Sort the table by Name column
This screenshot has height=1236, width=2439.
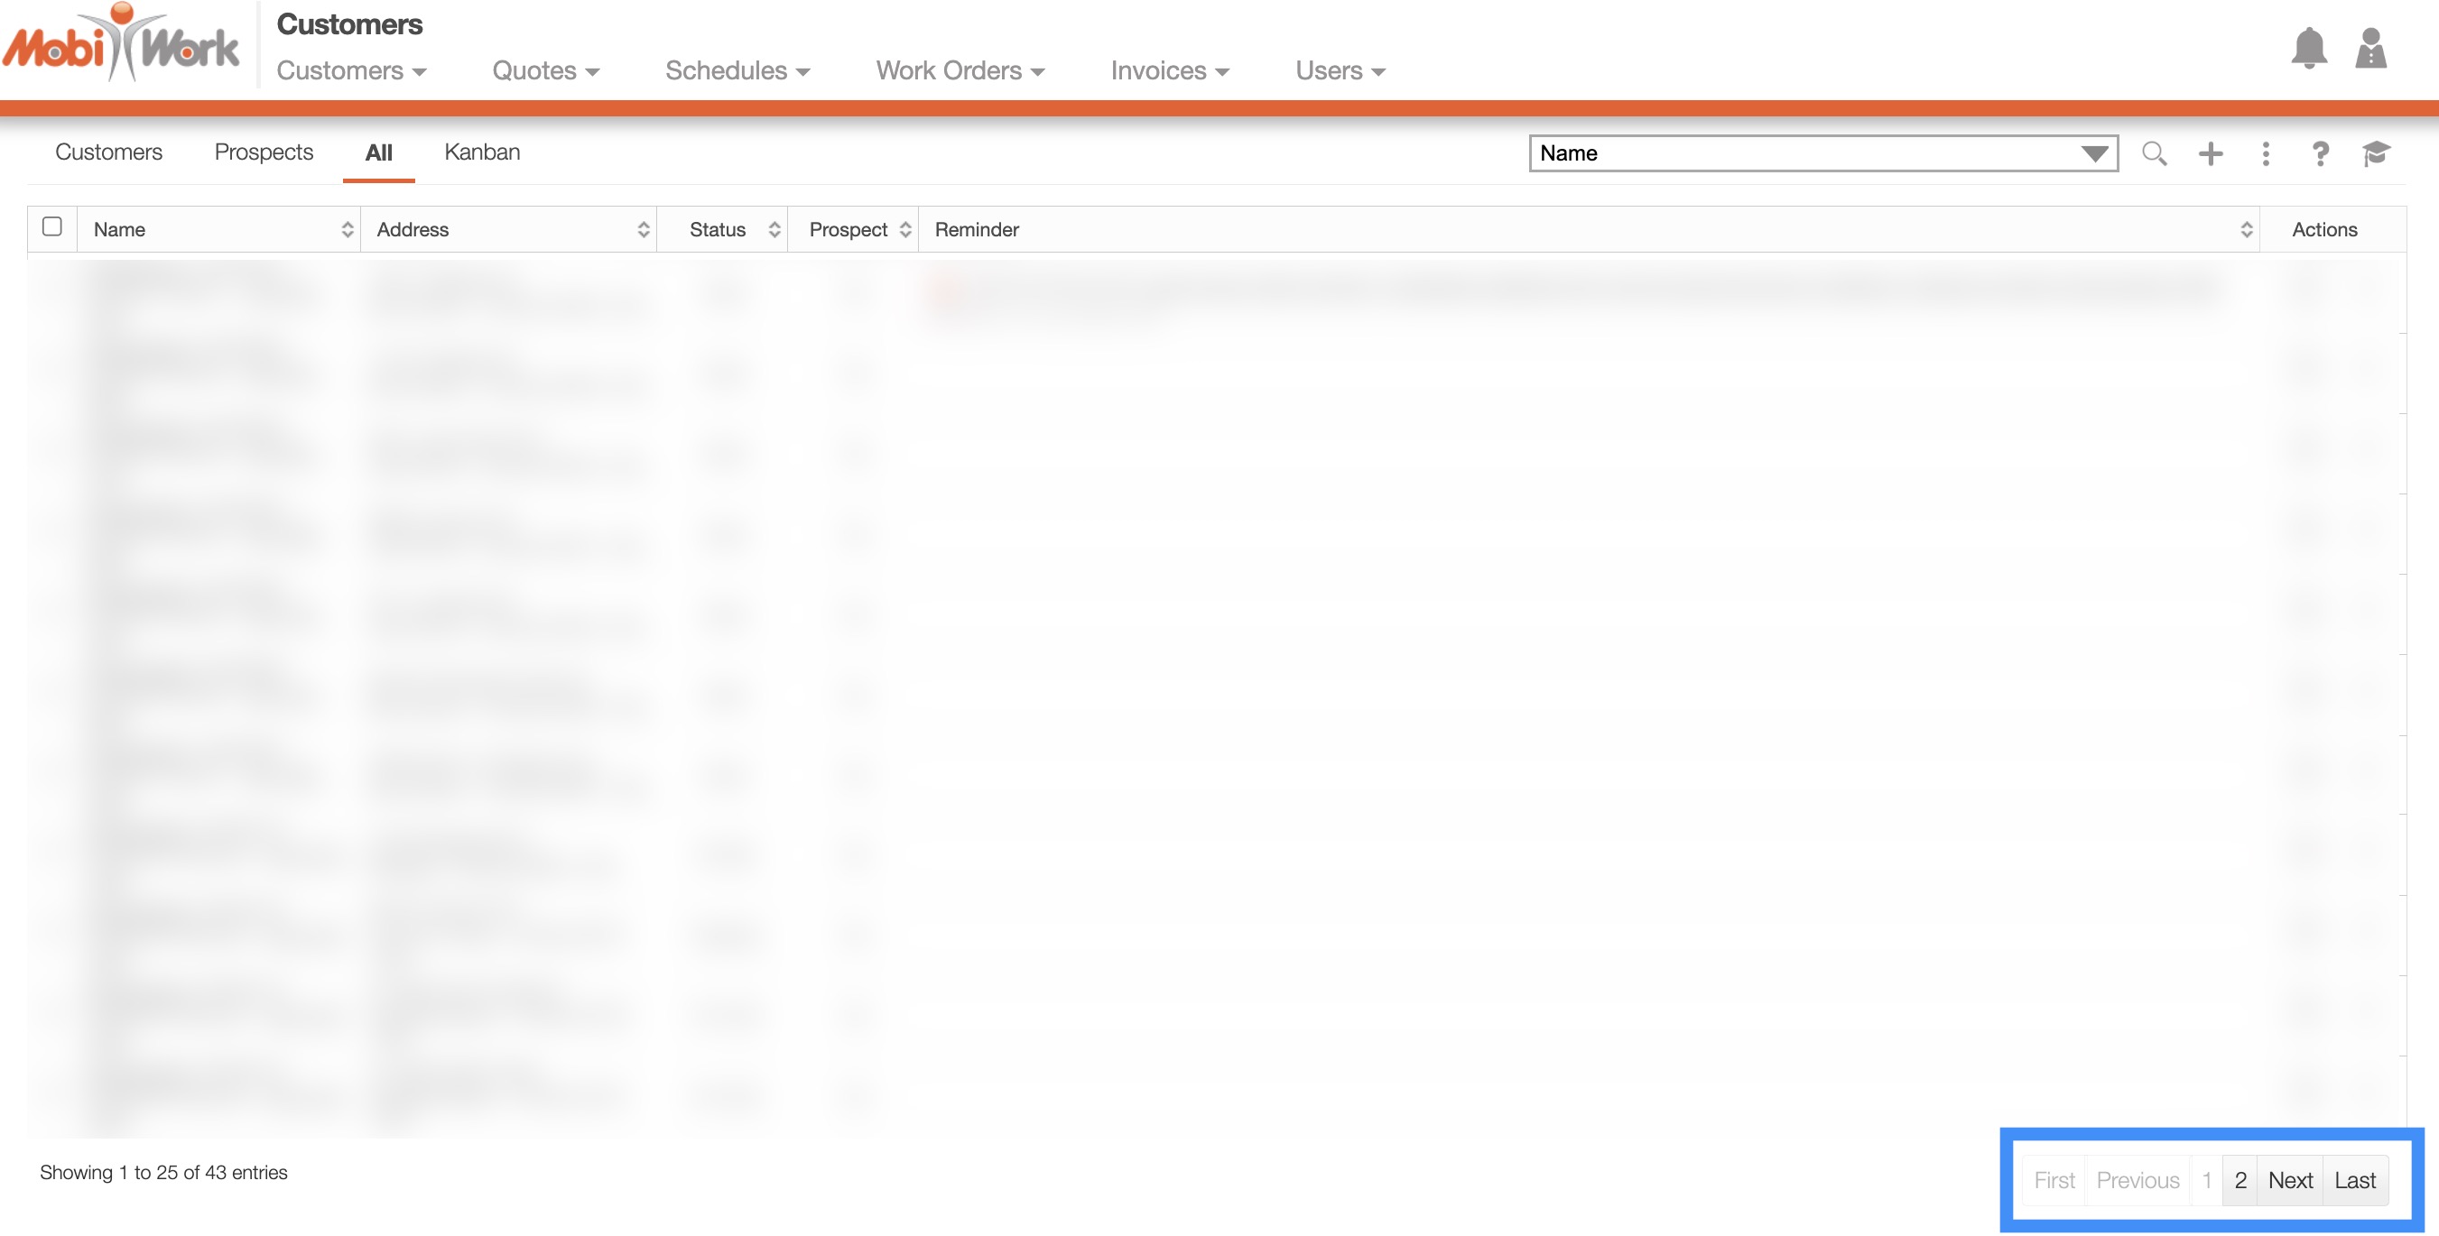[218, 230]
